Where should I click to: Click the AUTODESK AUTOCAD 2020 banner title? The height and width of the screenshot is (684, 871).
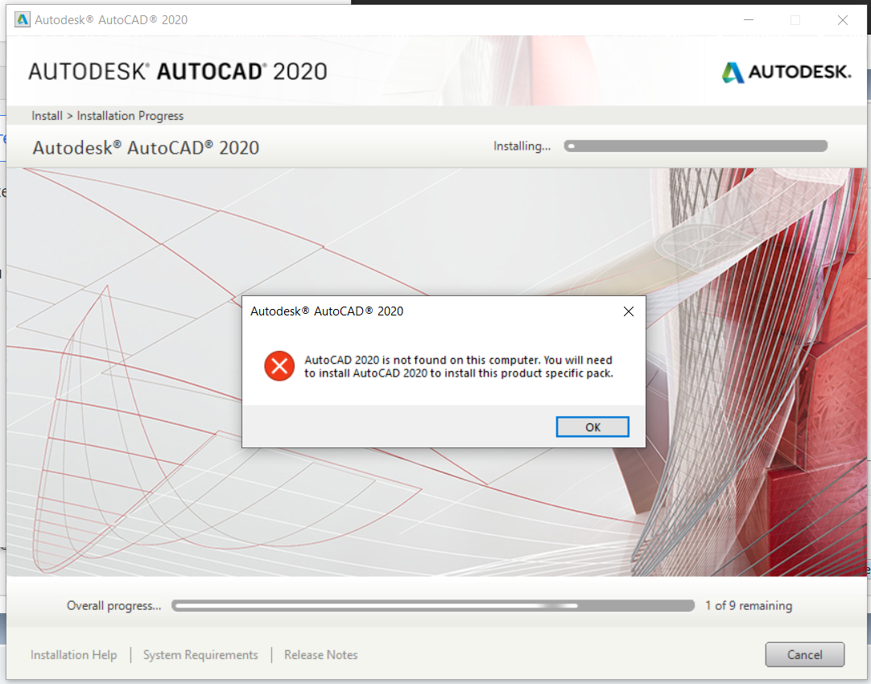click(178, 72)
